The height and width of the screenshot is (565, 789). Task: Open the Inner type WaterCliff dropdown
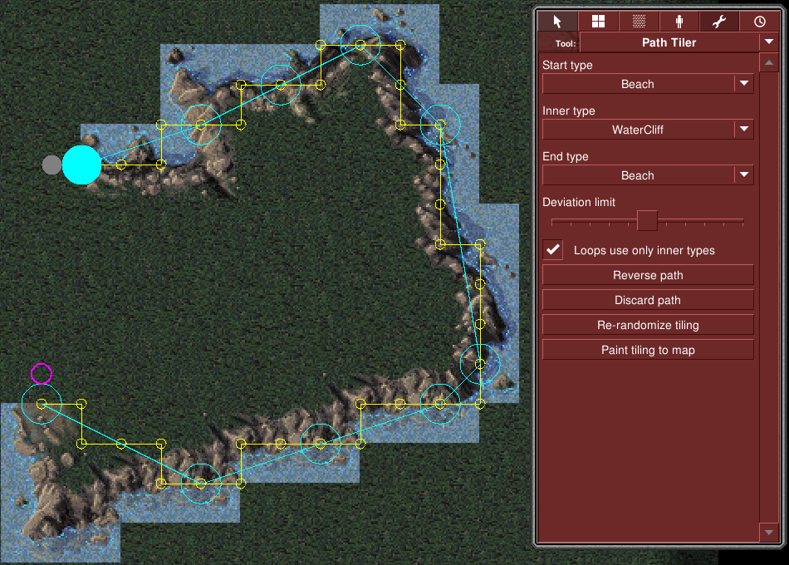click(x=742, y=129)
